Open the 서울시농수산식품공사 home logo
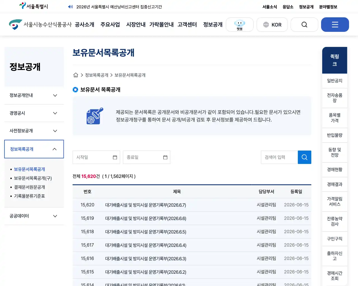This screenshot has width=358, height=286. pos(40,25)
